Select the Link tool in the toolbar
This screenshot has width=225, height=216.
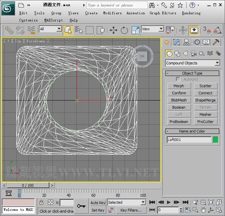click(9, 30)
